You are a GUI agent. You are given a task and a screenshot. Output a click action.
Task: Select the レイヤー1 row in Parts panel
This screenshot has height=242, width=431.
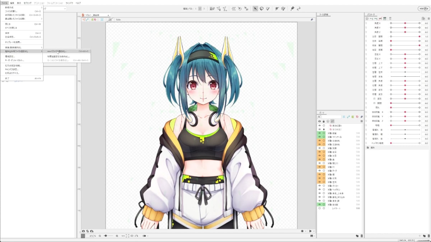pyautogui.click(x=340, y=208)
